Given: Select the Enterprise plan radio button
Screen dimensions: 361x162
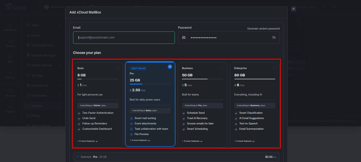Looking at the screenshot, I should 274,68.
